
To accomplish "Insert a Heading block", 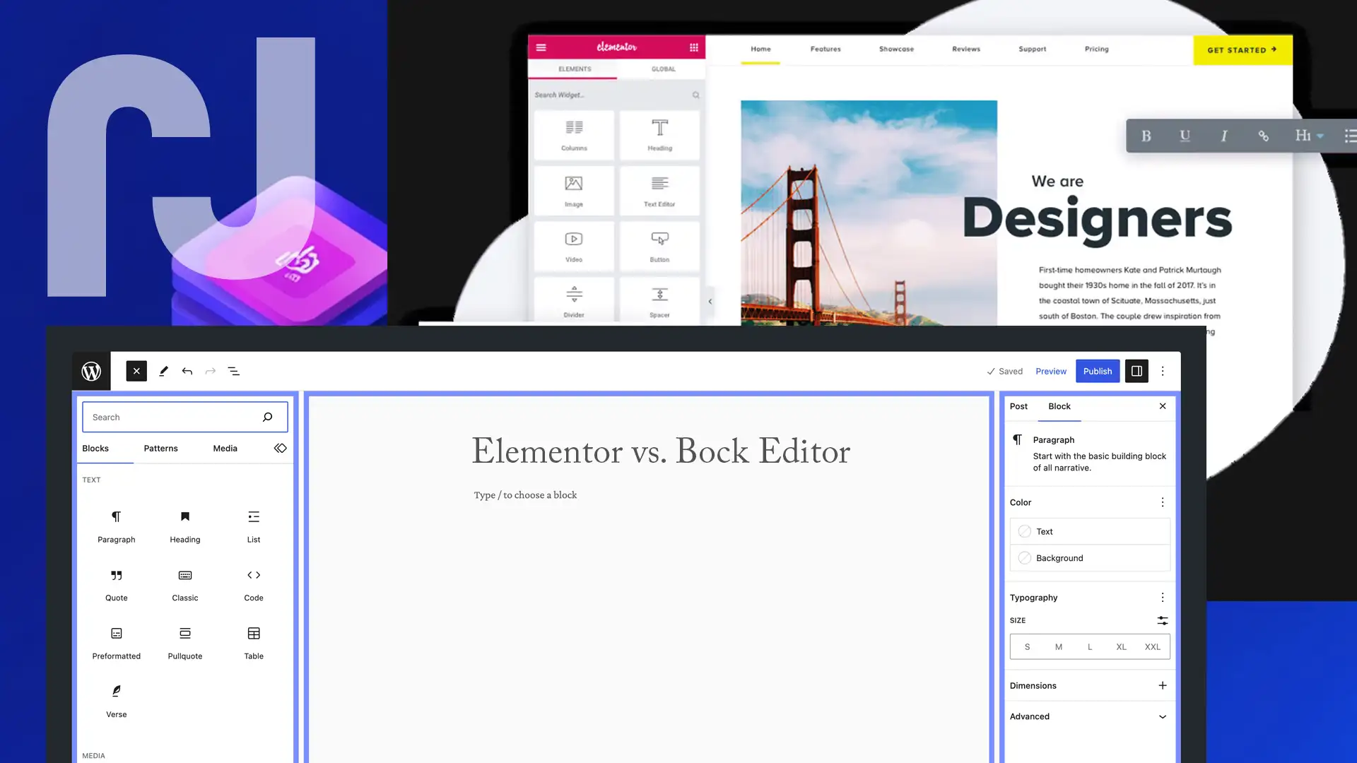I will (185, 527).
